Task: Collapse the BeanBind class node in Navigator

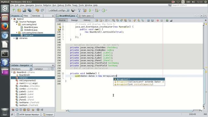Action: [x=12, y=72]
